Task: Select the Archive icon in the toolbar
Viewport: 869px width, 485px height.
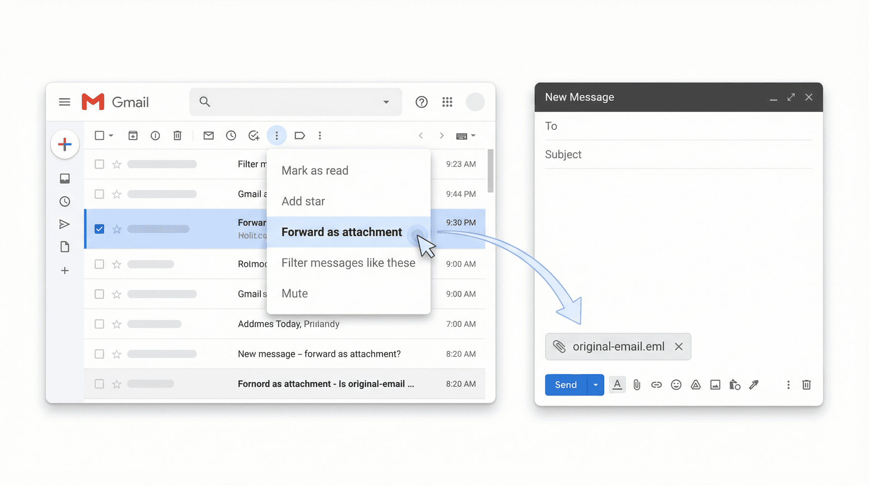Action: (133, 135)
